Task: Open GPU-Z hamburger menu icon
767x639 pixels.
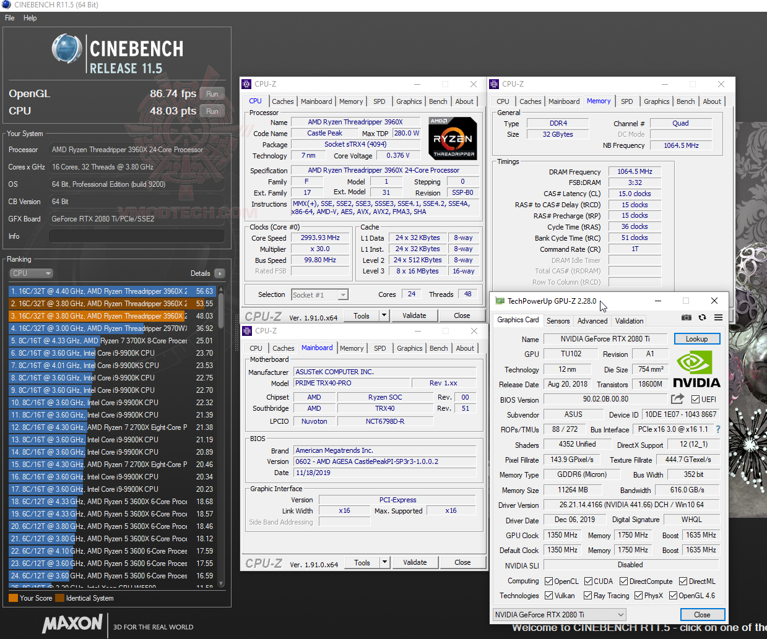Action: point(718,317)
